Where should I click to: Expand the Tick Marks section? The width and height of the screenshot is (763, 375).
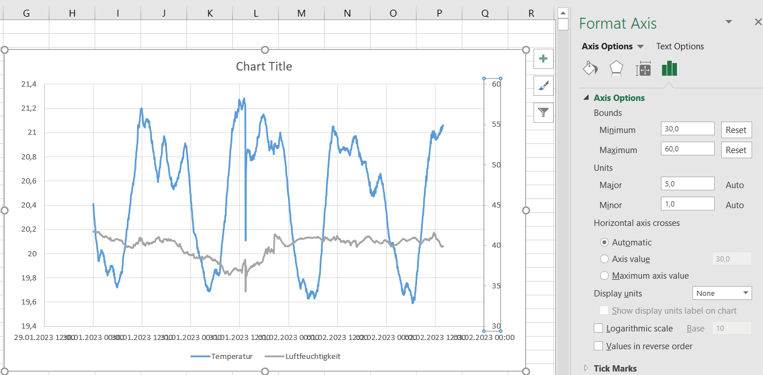tap(586, 368)
